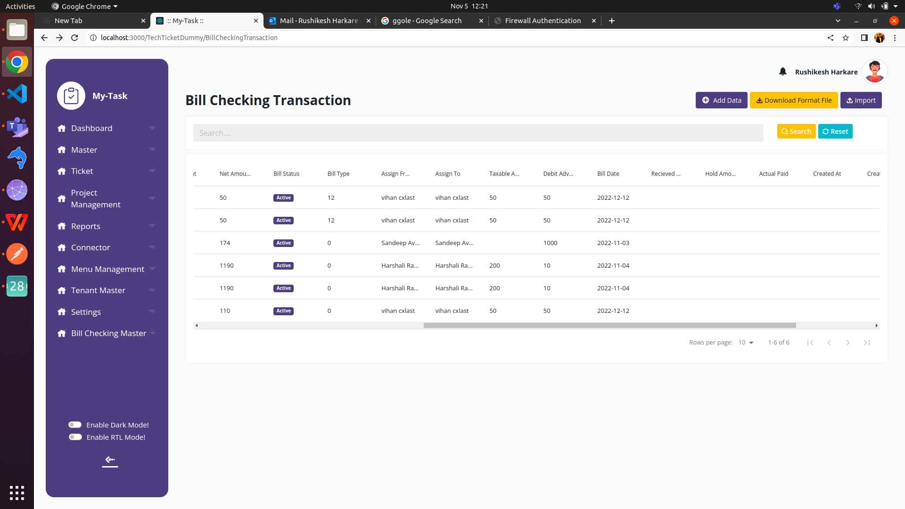The height and width of the screenshot is (509, 905).
Task: Expand the Project Management menu arrow
Action: click(x=152, y=198)
